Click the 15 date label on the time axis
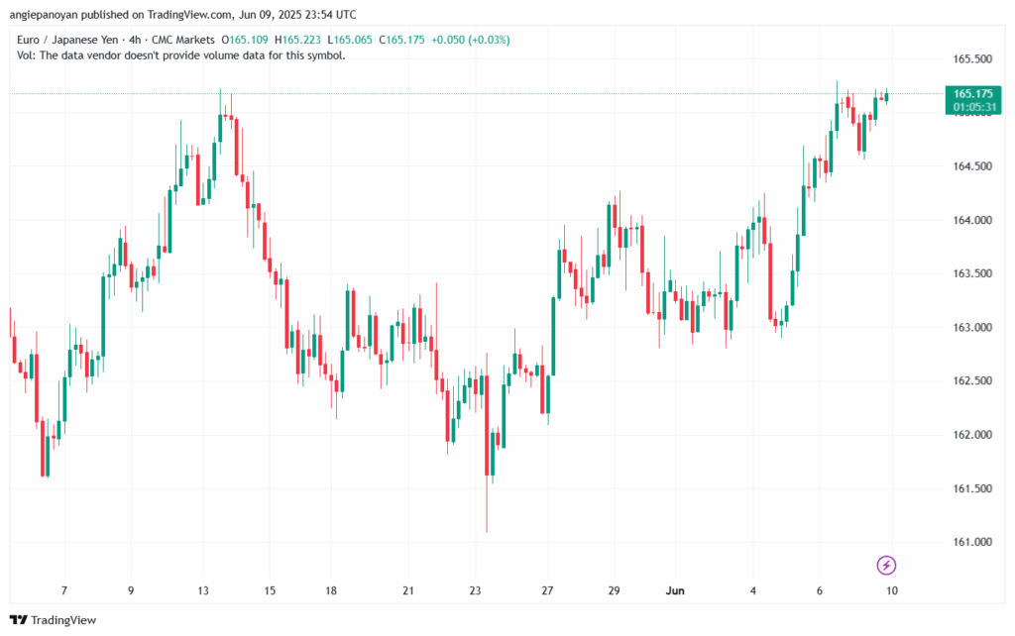 270,590
